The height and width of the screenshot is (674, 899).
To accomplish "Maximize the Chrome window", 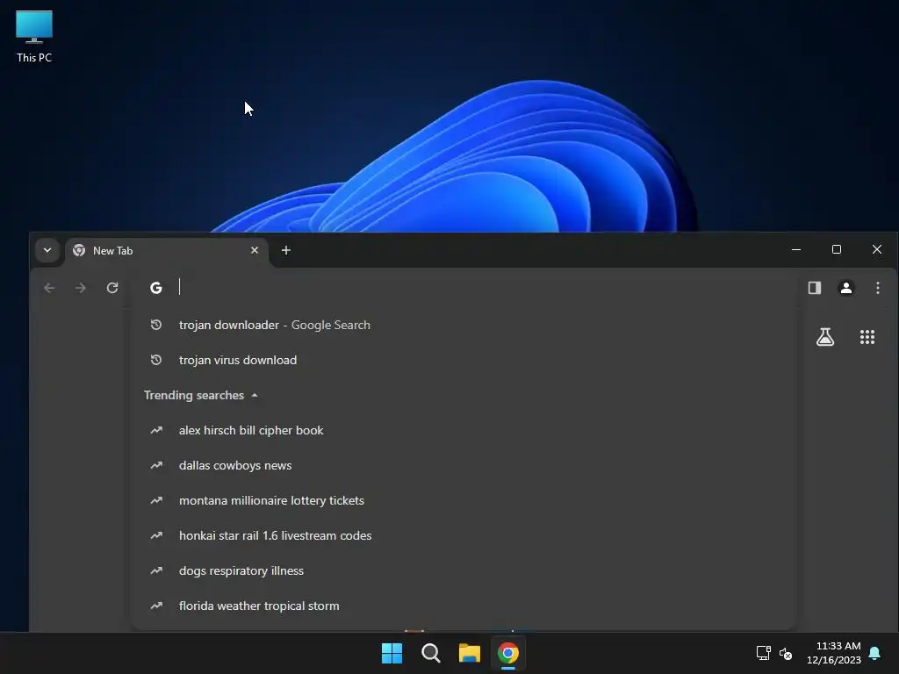I will pyautogui.click(x=837, y=249).
